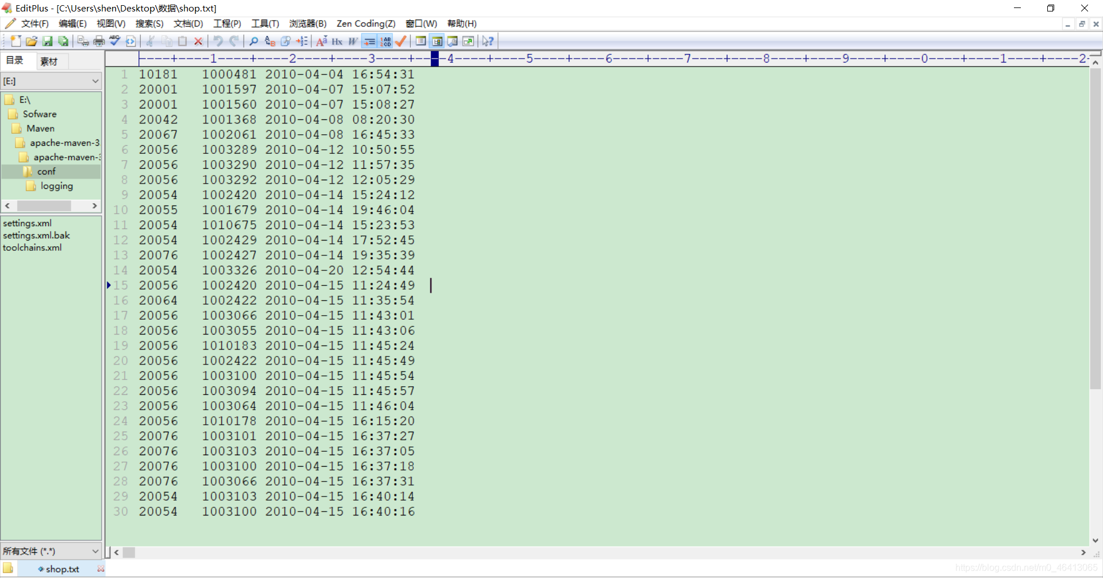The height and width of the screenshot is (578, 1103).
Task: Click the editor scroll down arrow
Action: (x=1096, y=540)
